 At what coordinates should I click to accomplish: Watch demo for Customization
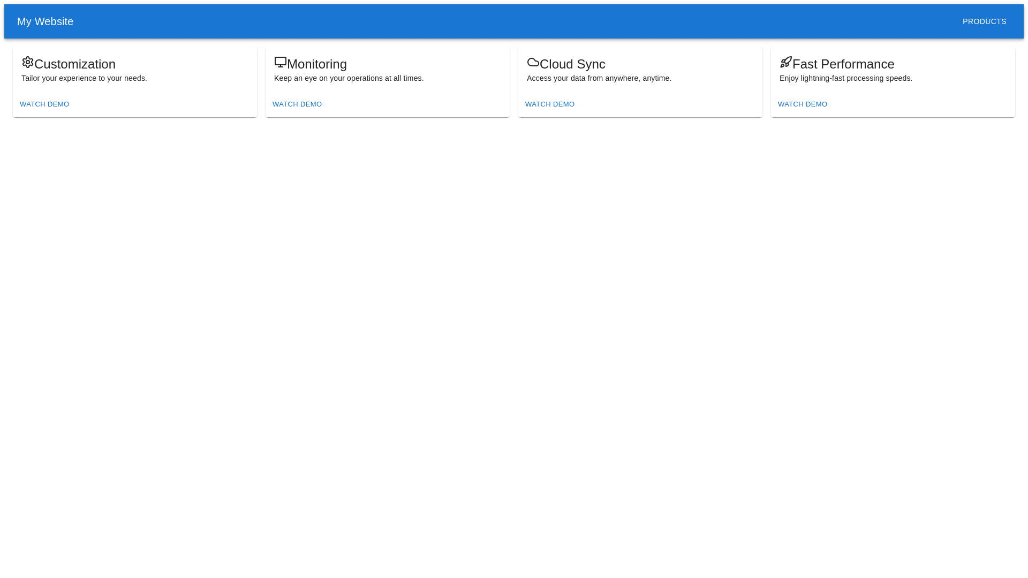click(x=44, y=104)
